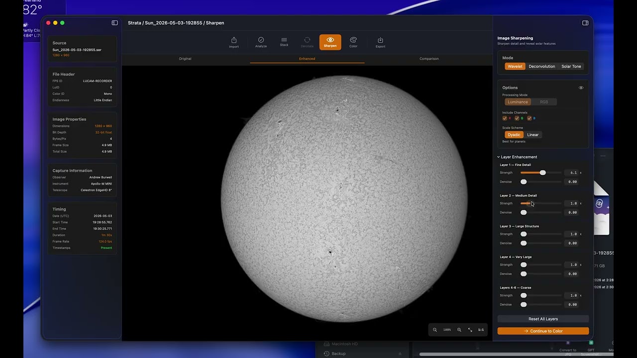The height and width of the screenshot is (358, 637).
Task: Select Luminance processing mode
Action: click(518, 102)
